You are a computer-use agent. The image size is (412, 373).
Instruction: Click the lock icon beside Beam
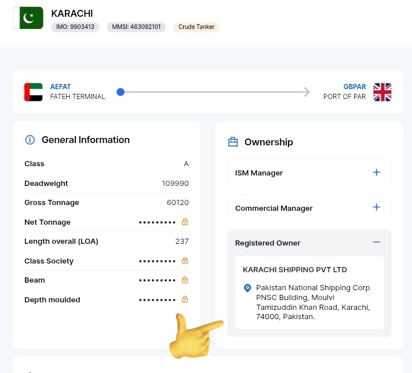click(x=185, y=280)
